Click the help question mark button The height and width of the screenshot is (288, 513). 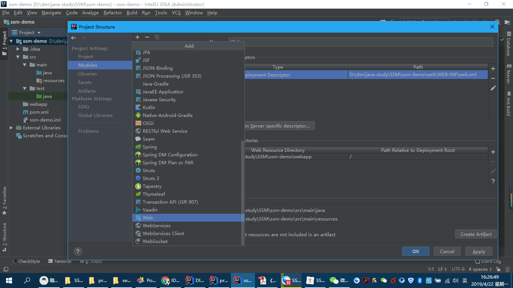78,252
